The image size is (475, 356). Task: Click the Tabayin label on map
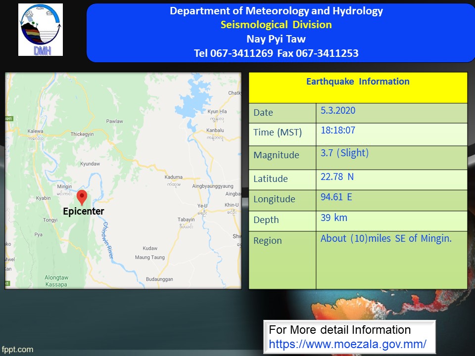(x=187, y=220)
